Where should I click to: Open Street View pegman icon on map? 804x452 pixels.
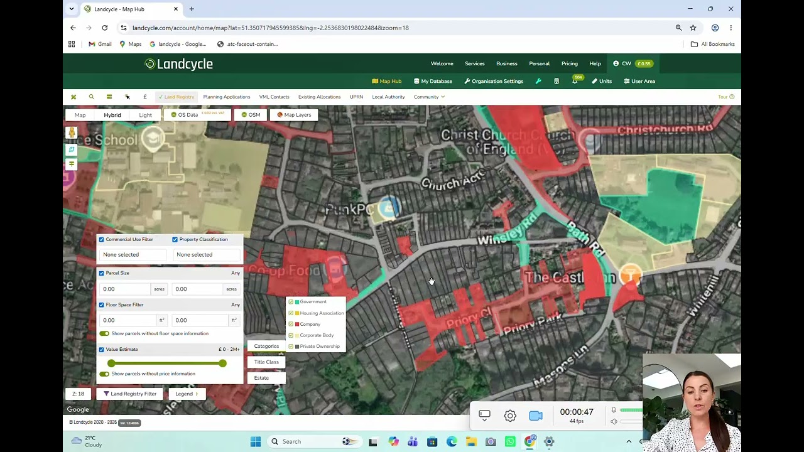pyautogui.click(x=72, y=132)
